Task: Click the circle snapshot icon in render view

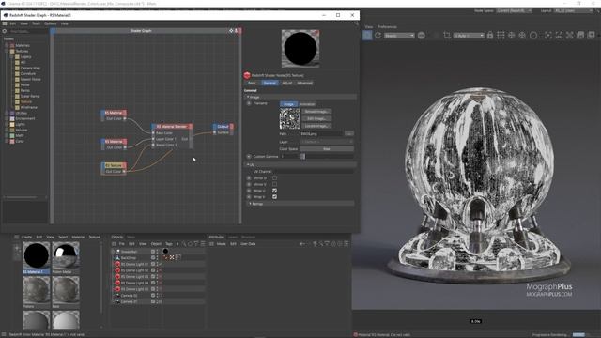Action: [x=533, y=36]
